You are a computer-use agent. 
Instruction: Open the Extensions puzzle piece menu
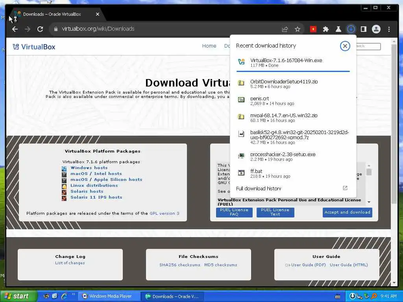pos(325,29)
